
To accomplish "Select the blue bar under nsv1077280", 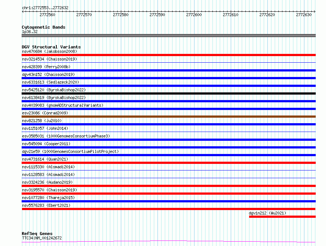I will (x=168, y=201).
